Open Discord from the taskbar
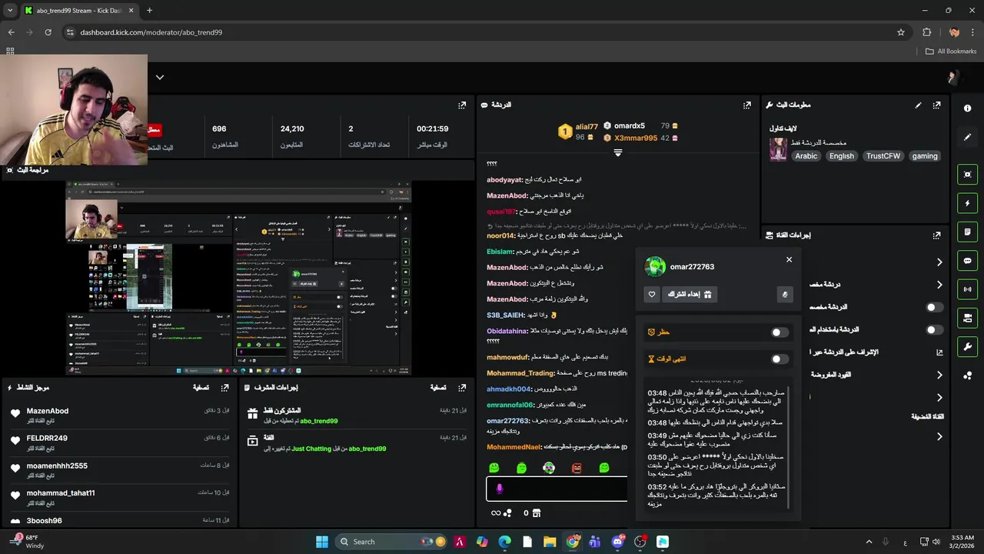This screenshot has width=984, height=554. point(617,542)
